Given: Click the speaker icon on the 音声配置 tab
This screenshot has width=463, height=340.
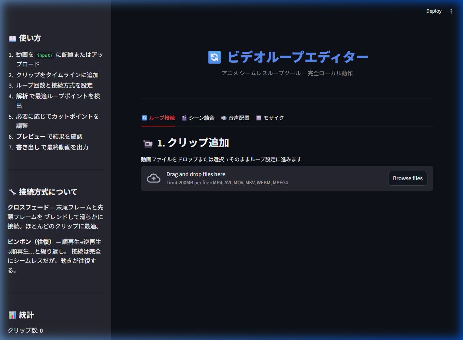Looking at the screenshot, I should click(x=224, y=118).
